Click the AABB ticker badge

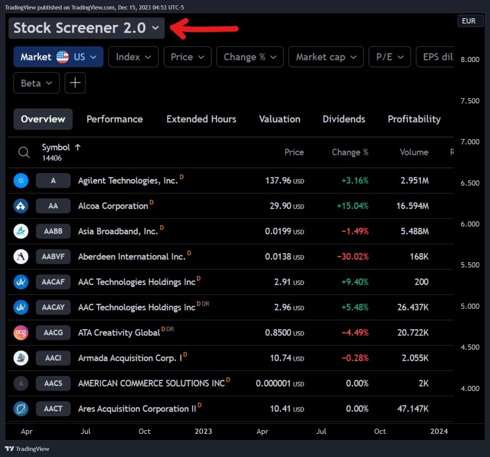[53, 231]
